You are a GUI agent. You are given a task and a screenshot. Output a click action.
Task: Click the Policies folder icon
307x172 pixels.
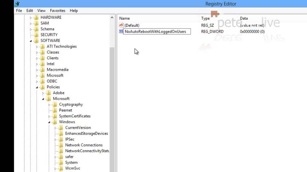(x=42, y=87)
